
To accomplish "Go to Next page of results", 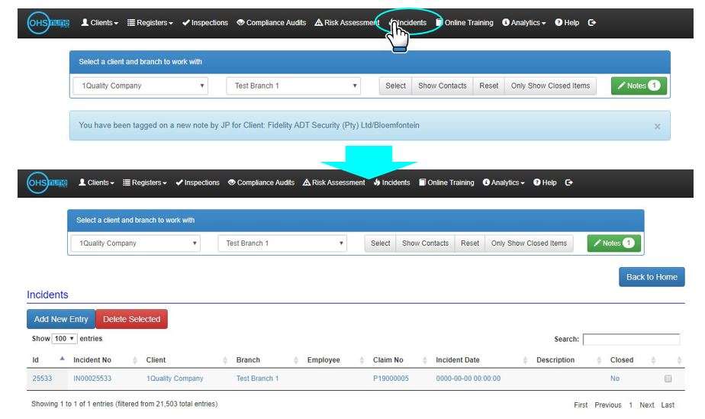I will [646, 405].
